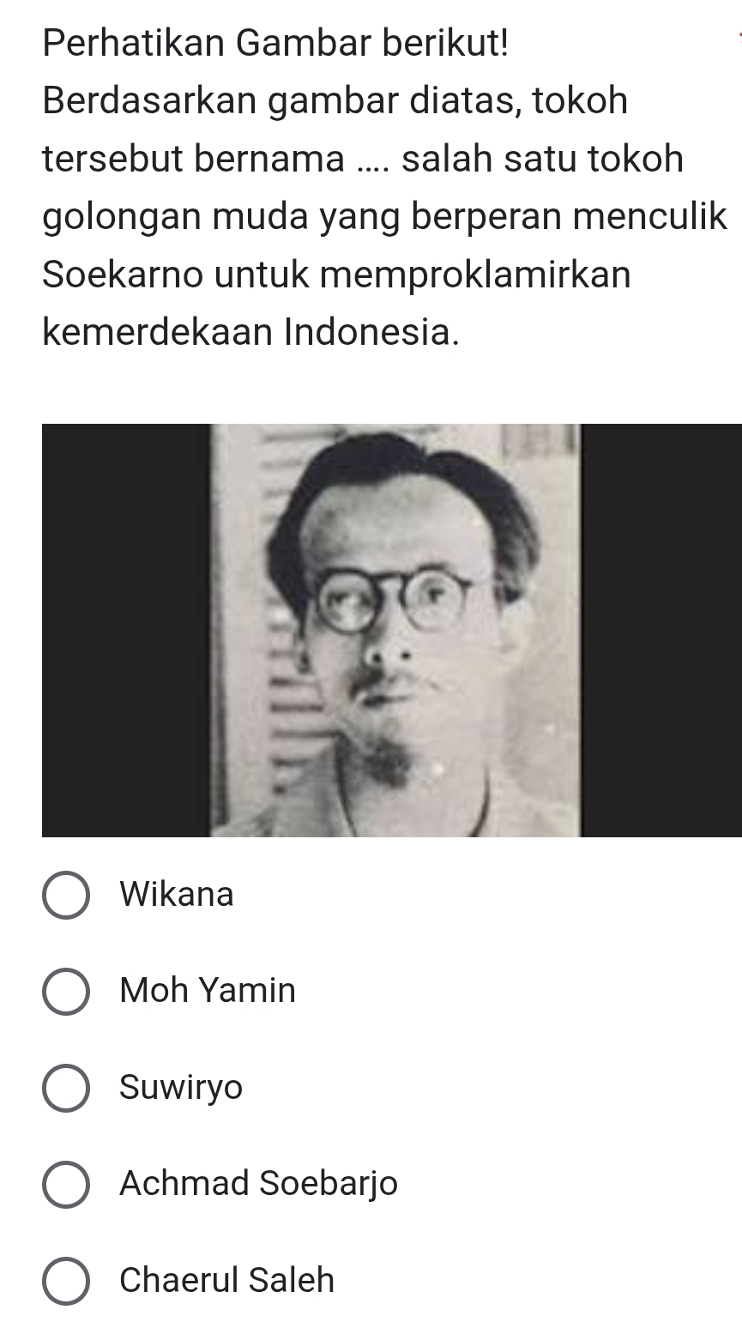Image resolution: width=742 pixels, height=1334 pixels.
Task: Tick the Chaerul Saleh radio circle
Action: click(x=65, y=1282)
